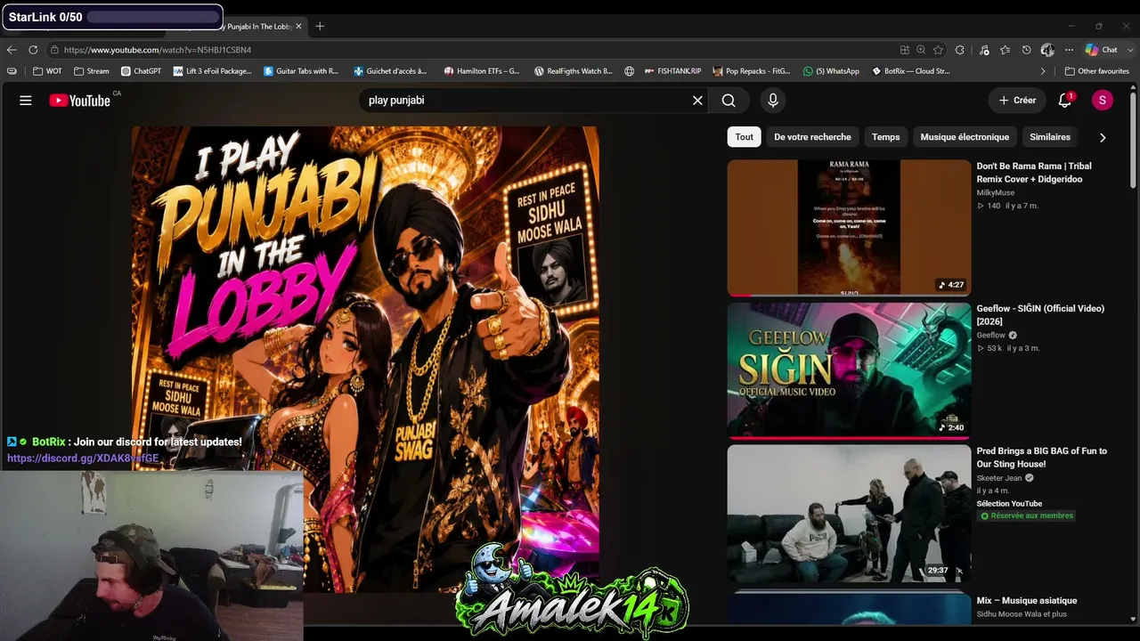Open the WOT bookmarks folder

48,71
